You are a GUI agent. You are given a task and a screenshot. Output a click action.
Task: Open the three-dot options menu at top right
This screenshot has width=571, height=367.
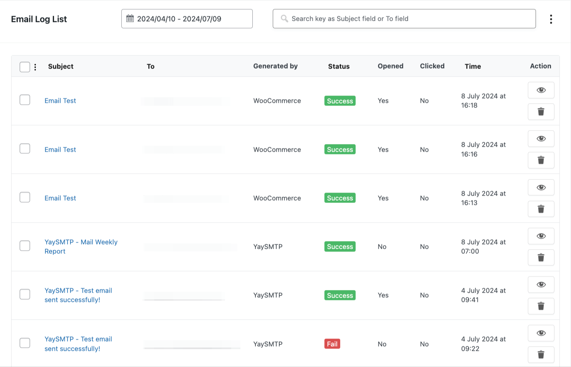tap(551, 18)
